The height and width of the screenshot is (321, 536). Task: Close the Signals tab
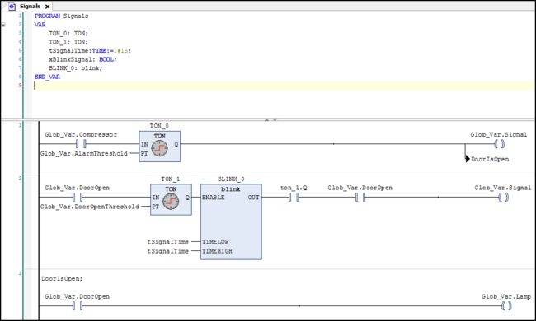point(48,7)
